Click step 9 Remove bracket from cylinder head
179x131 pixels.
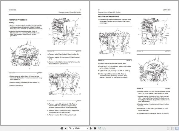[x=62, y=115]
